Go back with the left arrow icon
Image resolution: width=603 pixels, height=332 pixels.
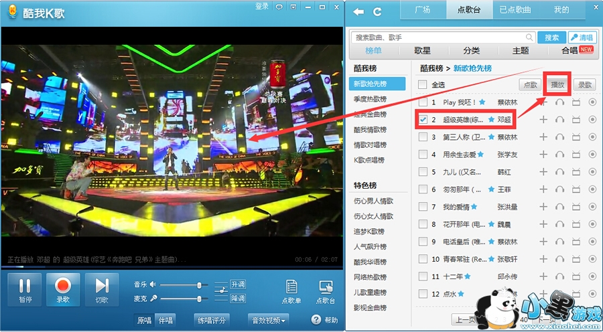[358, 12]
